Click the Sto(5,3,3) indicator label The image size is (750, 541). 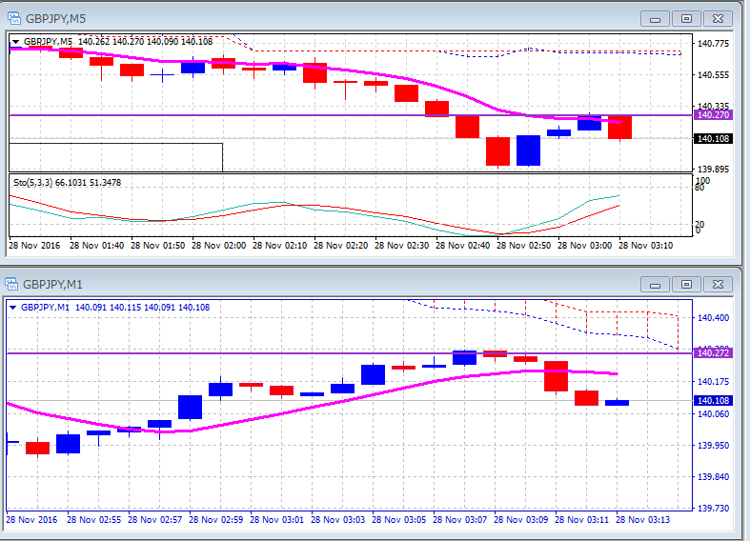67,183
